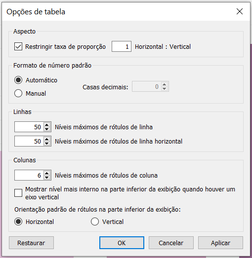Increase Casas decimais with up arrow
This screenshot has height=258, width=252.
coord(164,84)
